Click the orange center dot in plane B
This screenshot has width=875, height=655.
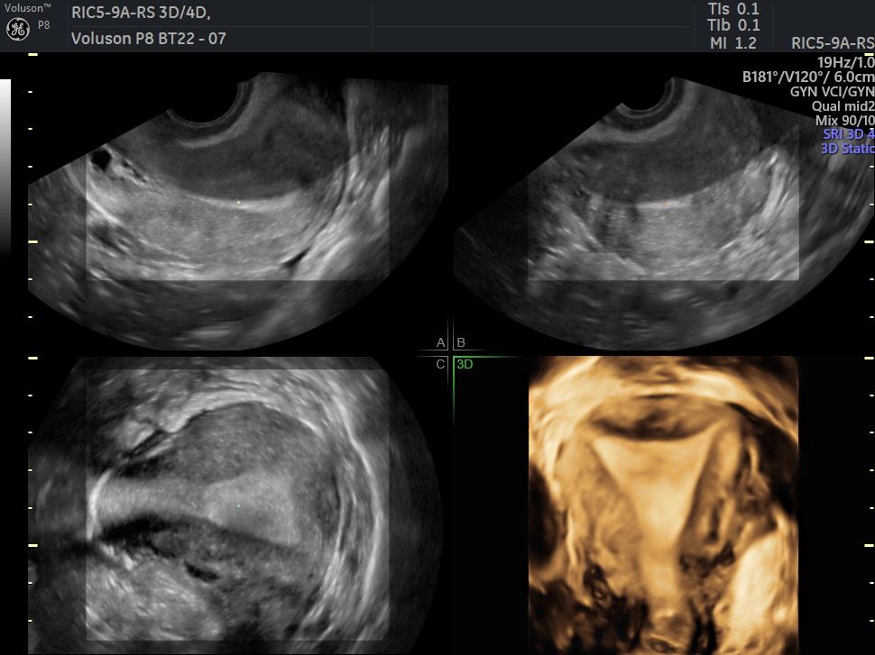point(666,205)
